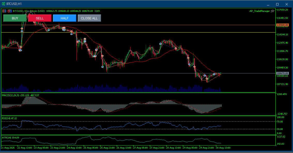Click the AP_TradeManager expert name label
This screenshot has width=293, height=153.
260,11
